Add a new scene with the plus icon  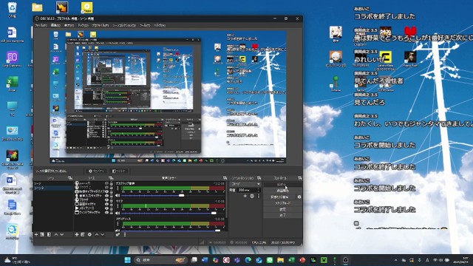(x=36, y=234)
